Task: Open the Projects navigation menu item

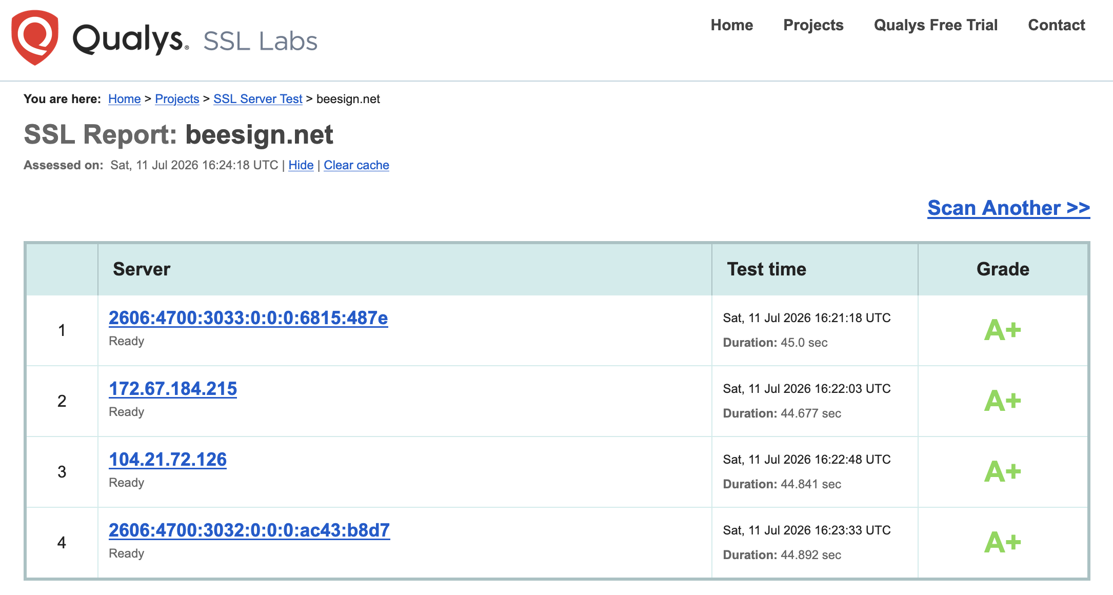Action: 813,25
